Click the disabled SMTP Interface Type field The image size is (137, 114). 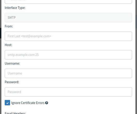pos(68,18)
